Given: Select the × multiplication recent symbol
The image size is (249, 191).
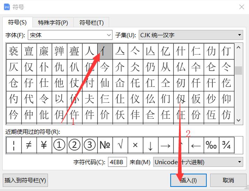Looking at the screenshot, I should [135, 145].
